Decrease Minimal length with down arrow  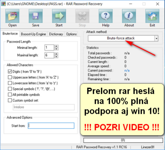click(56, 49)
